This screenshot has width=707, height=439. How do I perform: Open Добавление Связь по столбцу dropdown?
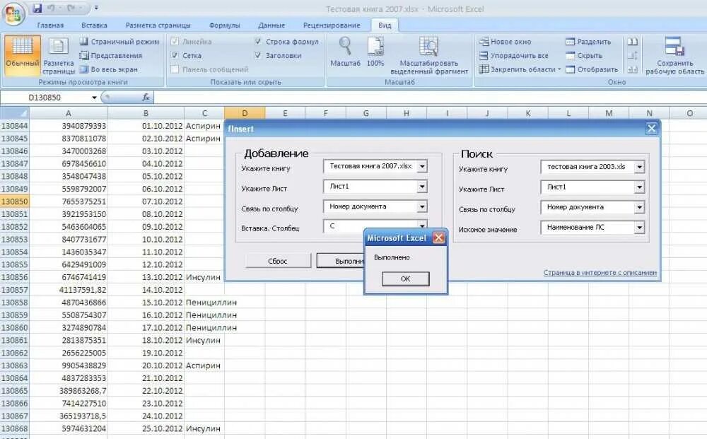click(x=422, y=206)
